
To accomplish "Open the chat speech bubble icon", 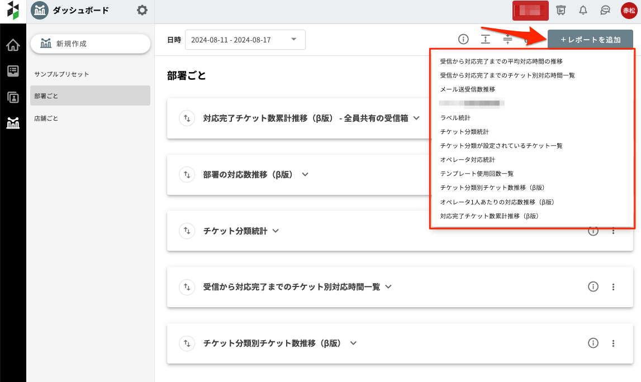I will point(605,10).
